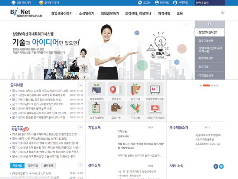Select 창업보육센터 in banner side menu
238x179 pixels.
click(210, 58)
